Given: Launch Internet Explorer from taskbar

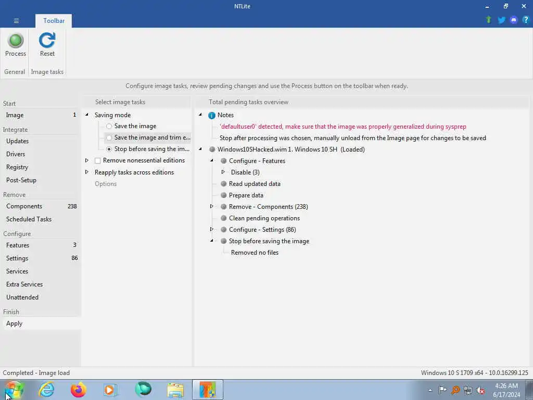Looking at the screenshot, I should pyautogui.click(x=46, y=390).
